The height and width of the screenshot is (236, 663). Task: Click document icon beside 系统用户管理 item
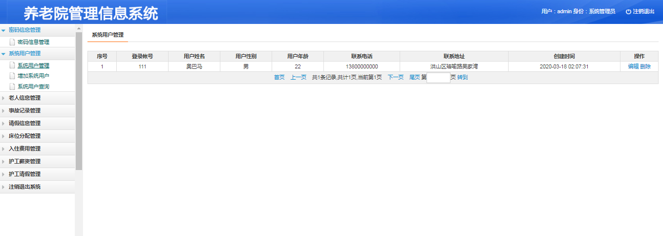12,65
